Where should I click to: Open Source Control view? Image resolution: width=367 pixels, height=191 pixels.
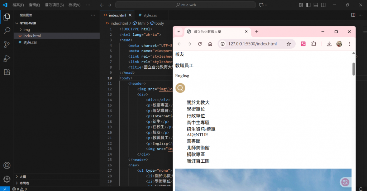(7, 44)
